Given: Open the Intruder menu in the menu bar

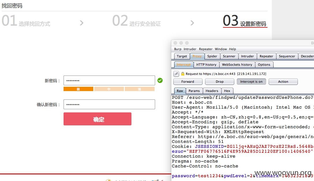Looking at the screenshot, I should click(190, 49).
